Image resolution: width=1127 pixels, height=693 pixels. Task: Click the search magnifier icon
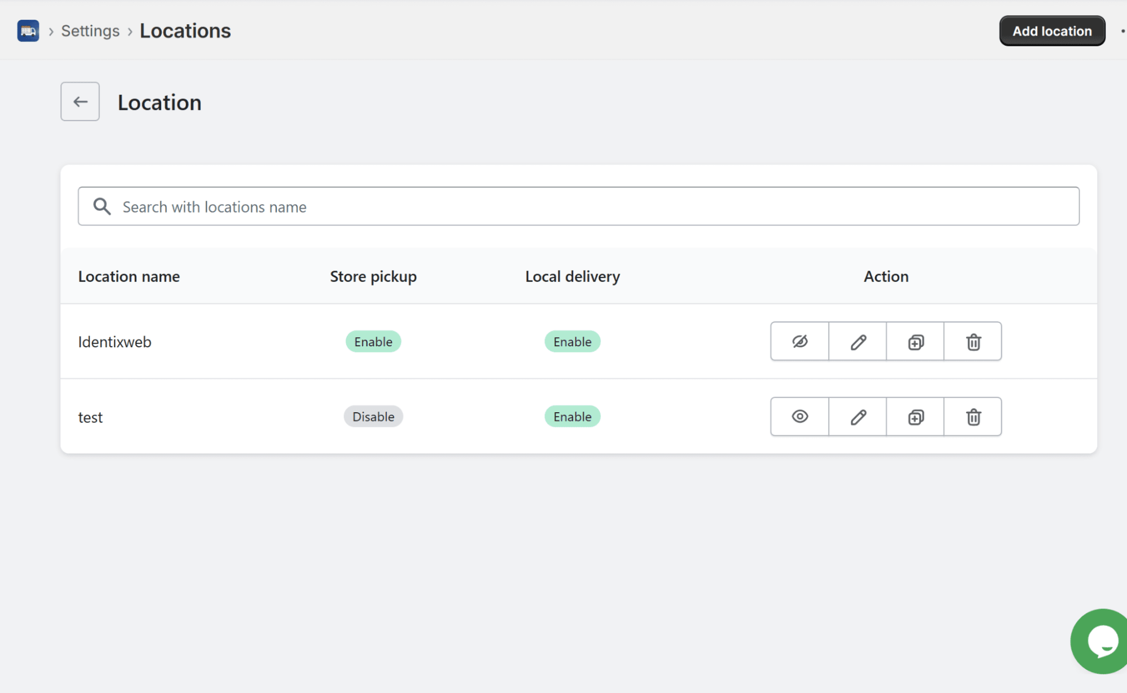point(102,206)
